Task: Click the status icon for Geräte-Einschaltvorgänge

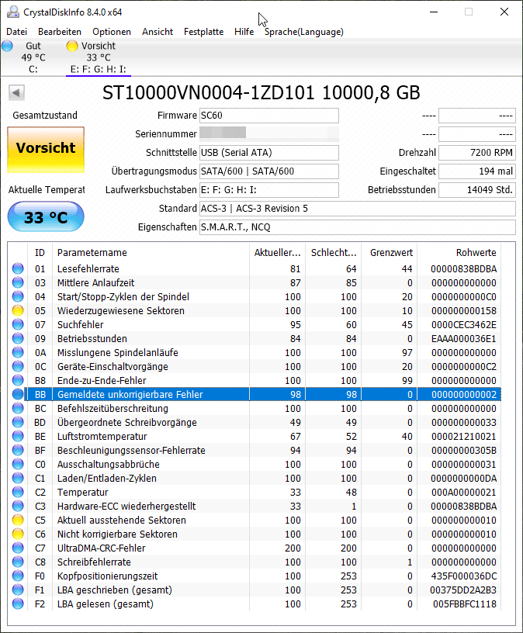Action: point(18,366)
